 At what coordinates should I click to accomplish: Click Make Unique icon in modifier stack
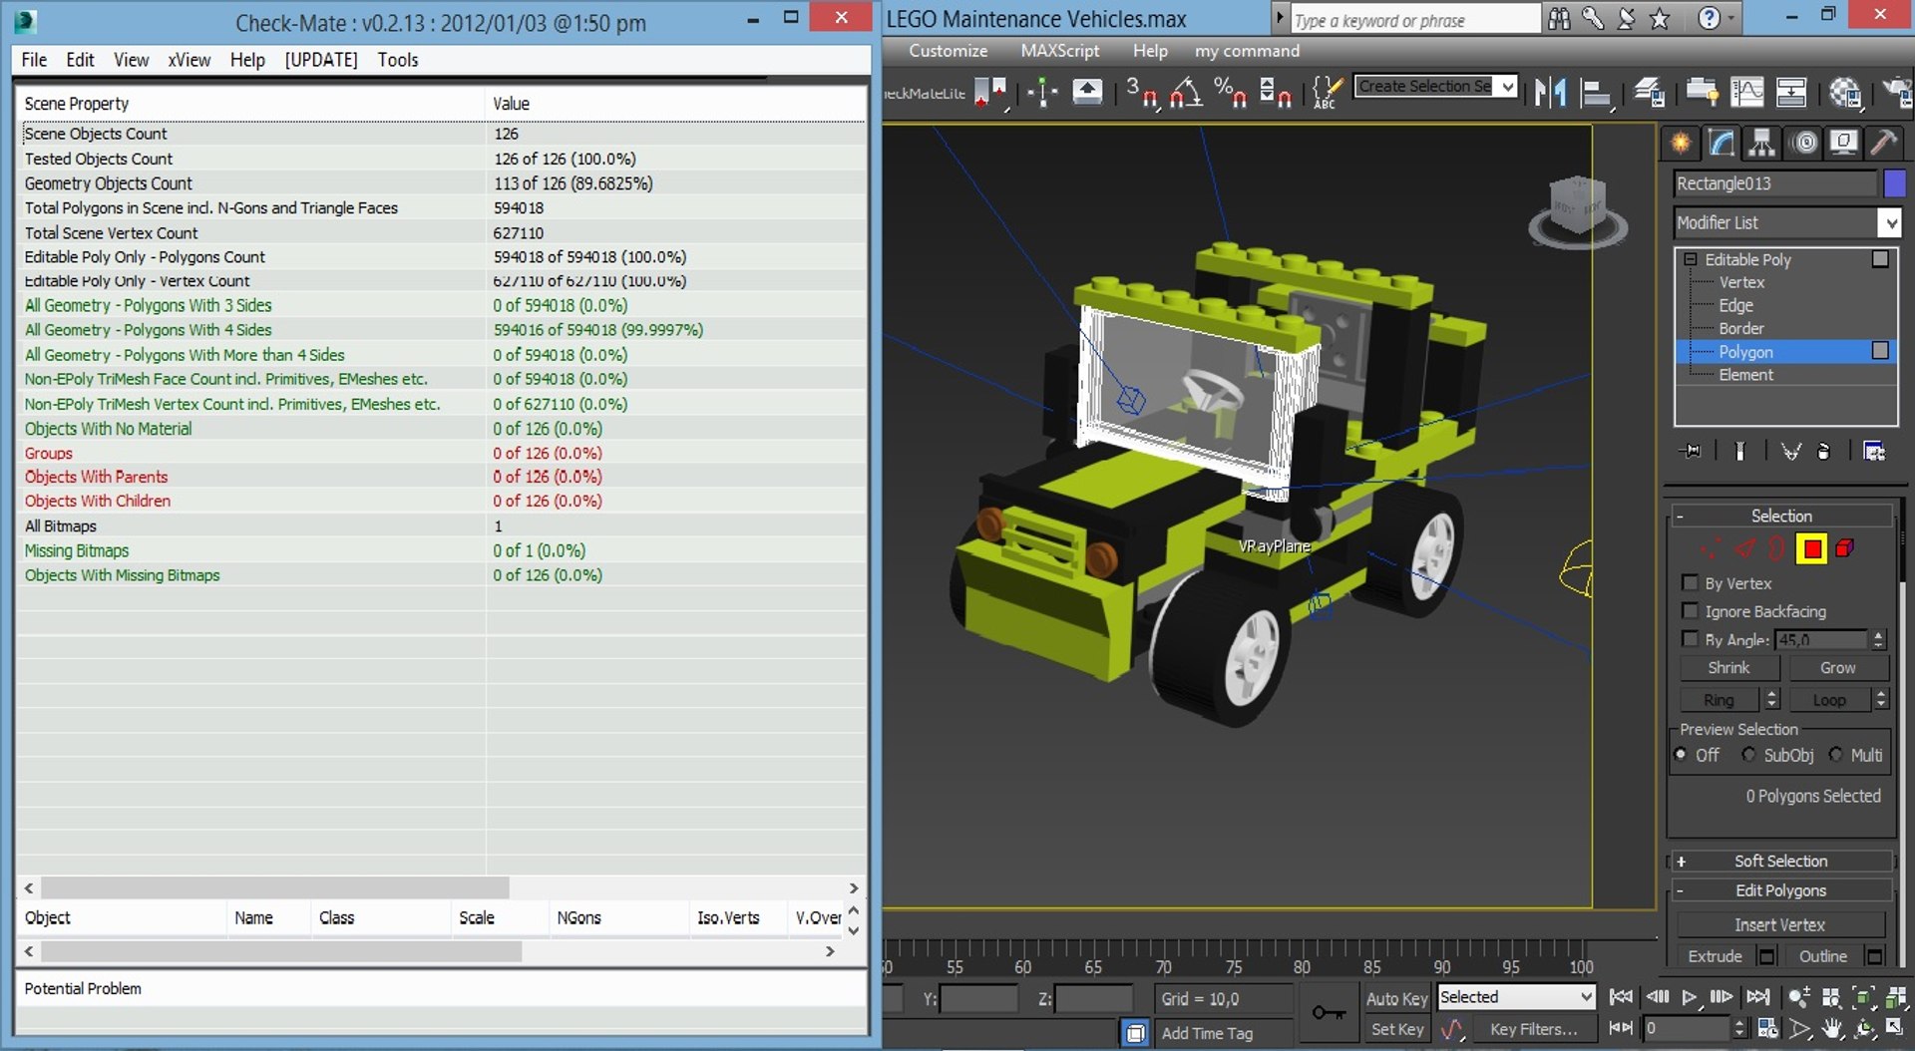(1791, 452)
